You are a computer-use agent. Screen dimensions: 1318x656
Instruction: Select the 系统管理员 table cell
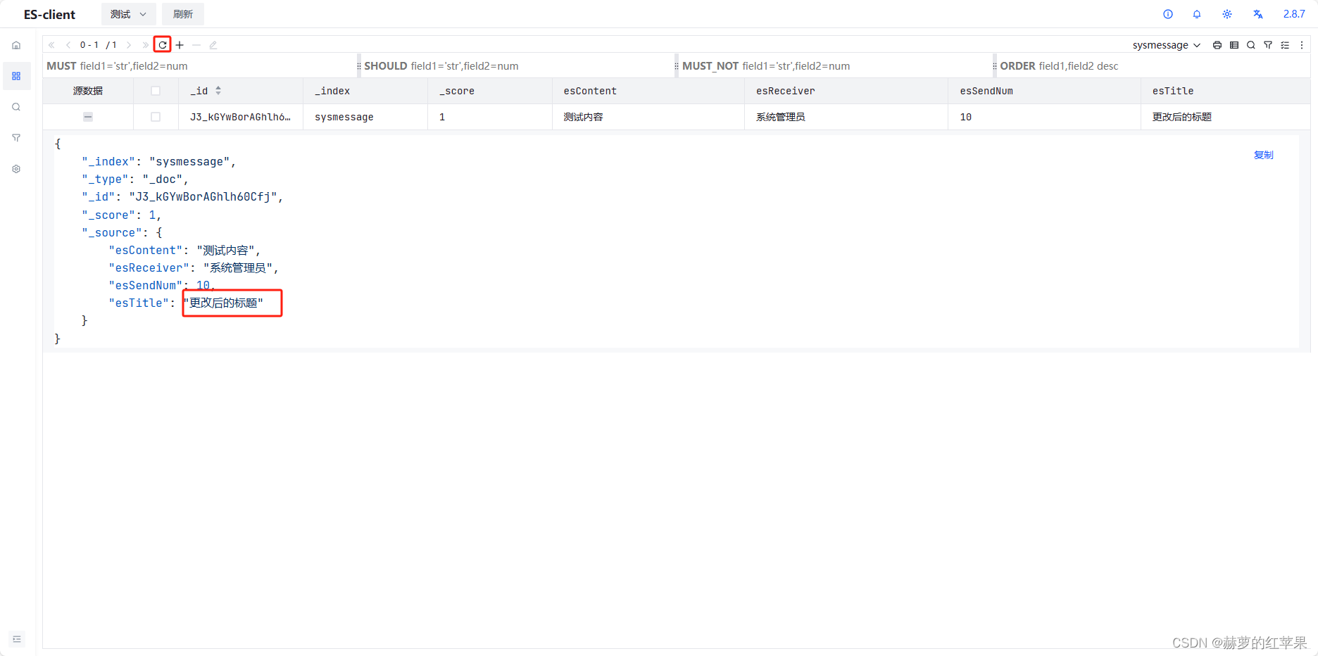tap(846, 117)
